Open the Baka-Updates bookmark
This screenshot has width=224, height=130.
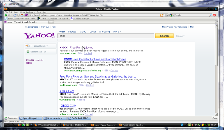[x=20, y=18]
